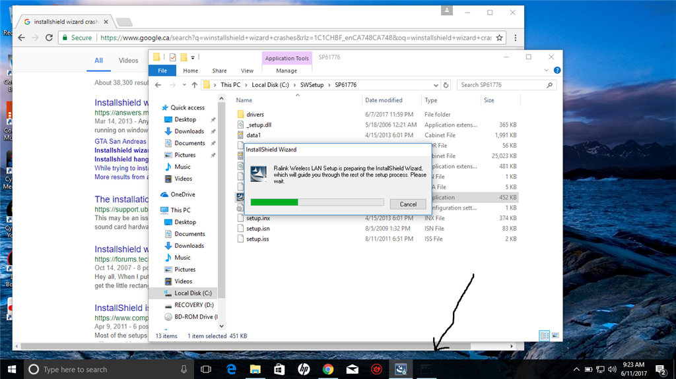Click the InstallShield setup progress bar
Image resolution: width=676 pixels, height=379 pixels.
coord(317,202)
